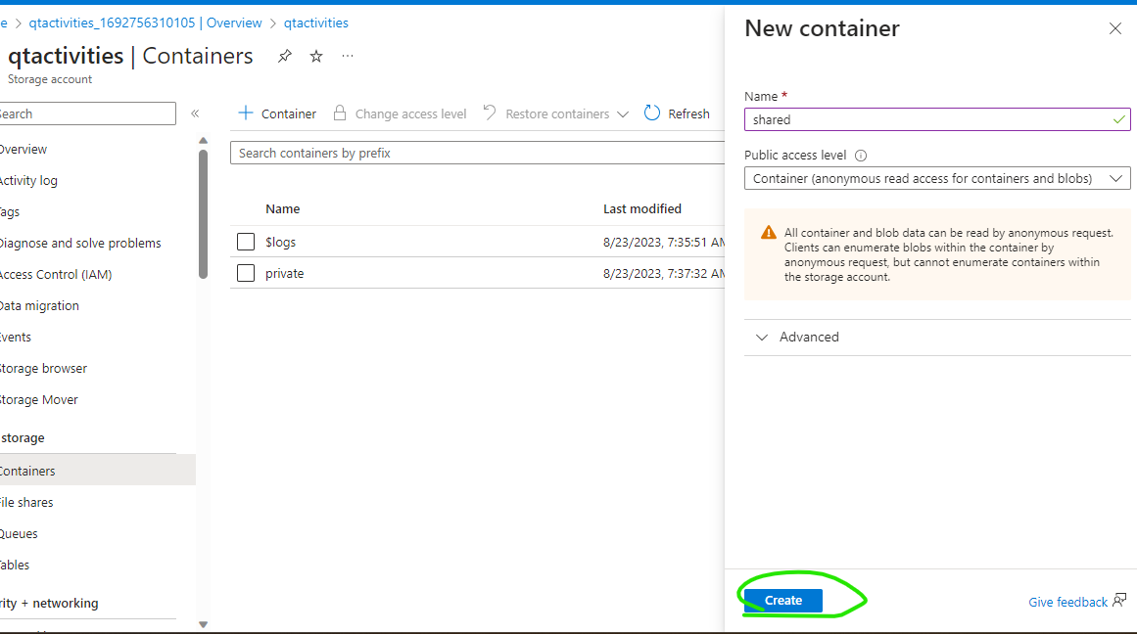Open the more options ellipsis menu
The width and height of the screenshot is (1137, 634).
tap(348, 56)
